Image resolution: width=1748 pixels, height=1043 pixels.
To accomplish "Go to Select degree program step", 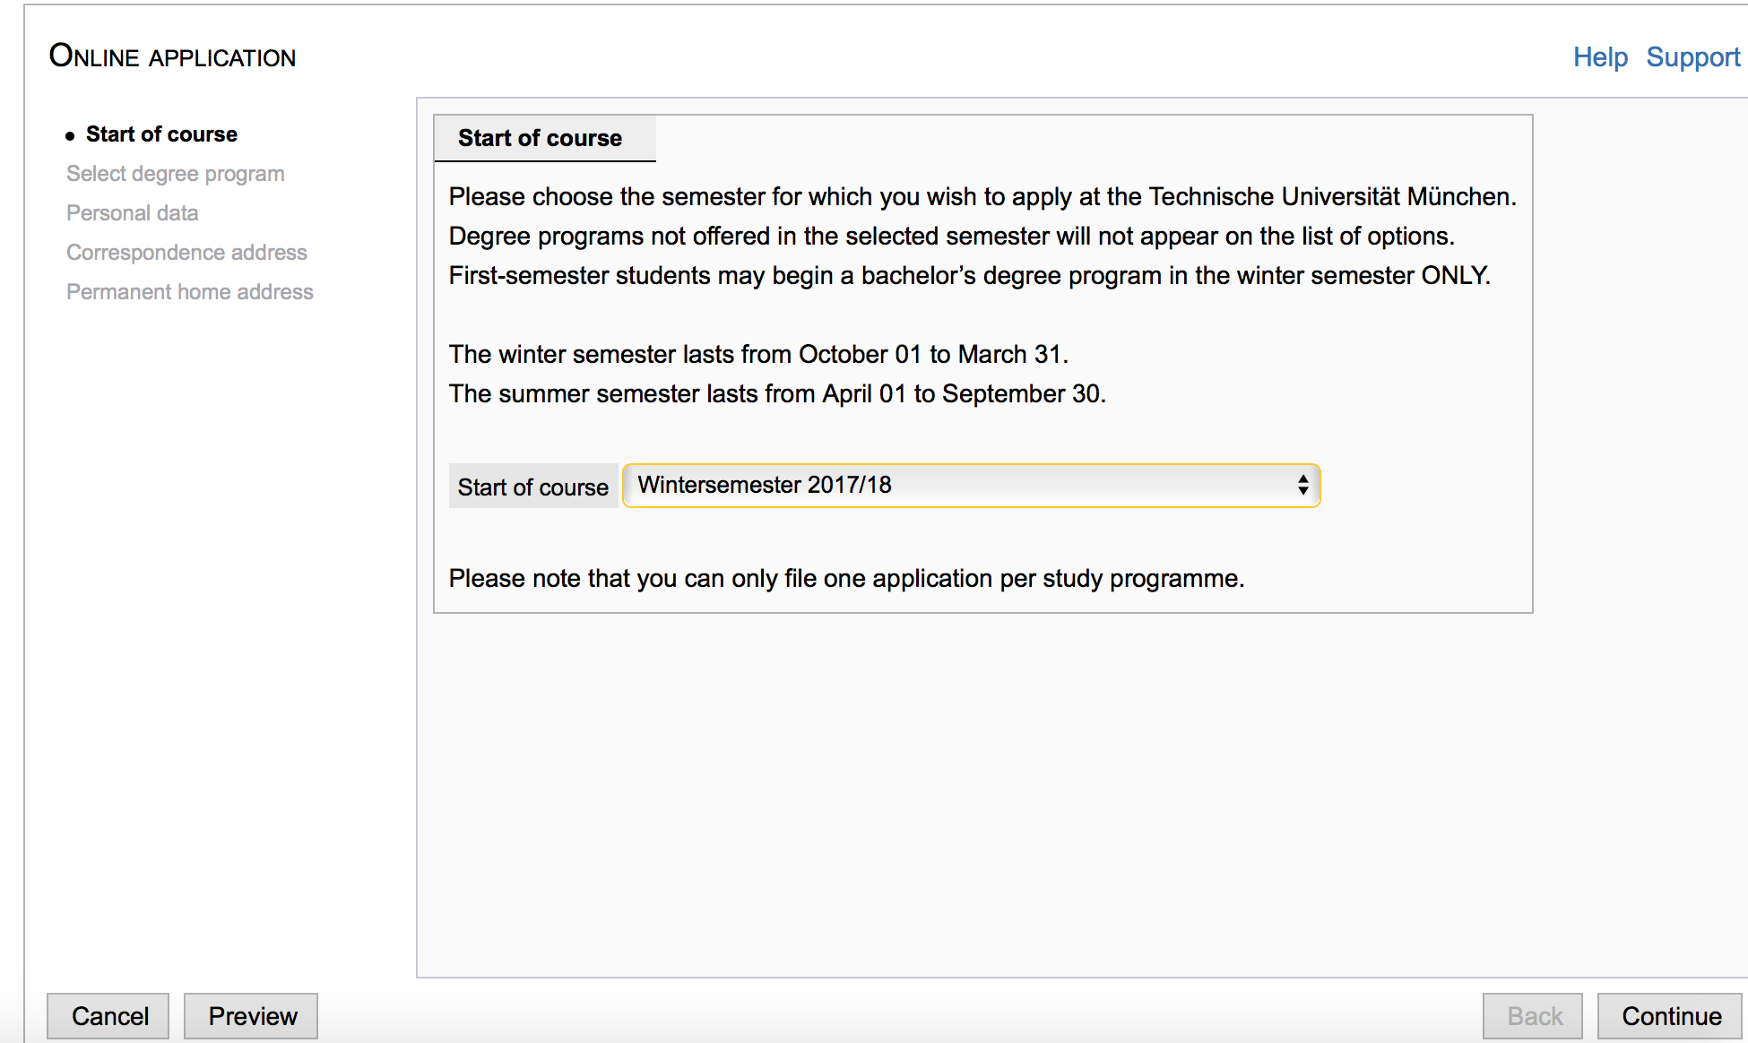I will click(x=176, y=174).
